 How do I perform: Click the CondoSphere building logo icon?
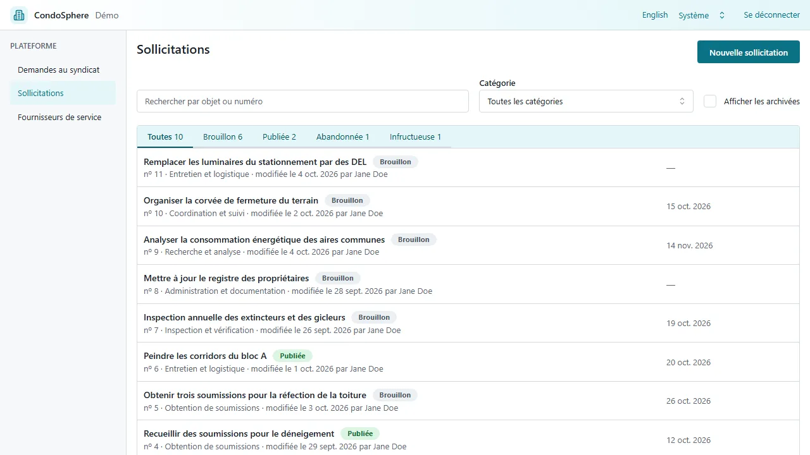point(19,15)
